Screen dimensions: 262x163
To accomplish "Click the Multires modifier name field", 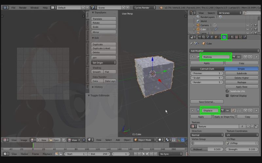I will pos(216,57).
